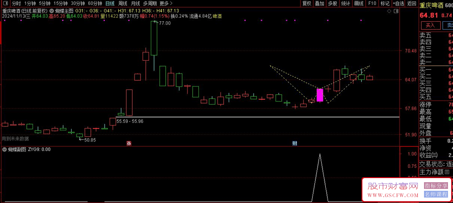Screen dimensions: 453x203
Task: Open the 指标分享 link in watermark
Action: [x=436, y=185]
